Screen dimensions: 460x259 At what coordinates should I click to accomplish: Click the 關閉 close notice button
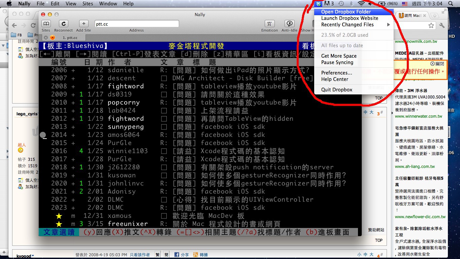point(437,64)
